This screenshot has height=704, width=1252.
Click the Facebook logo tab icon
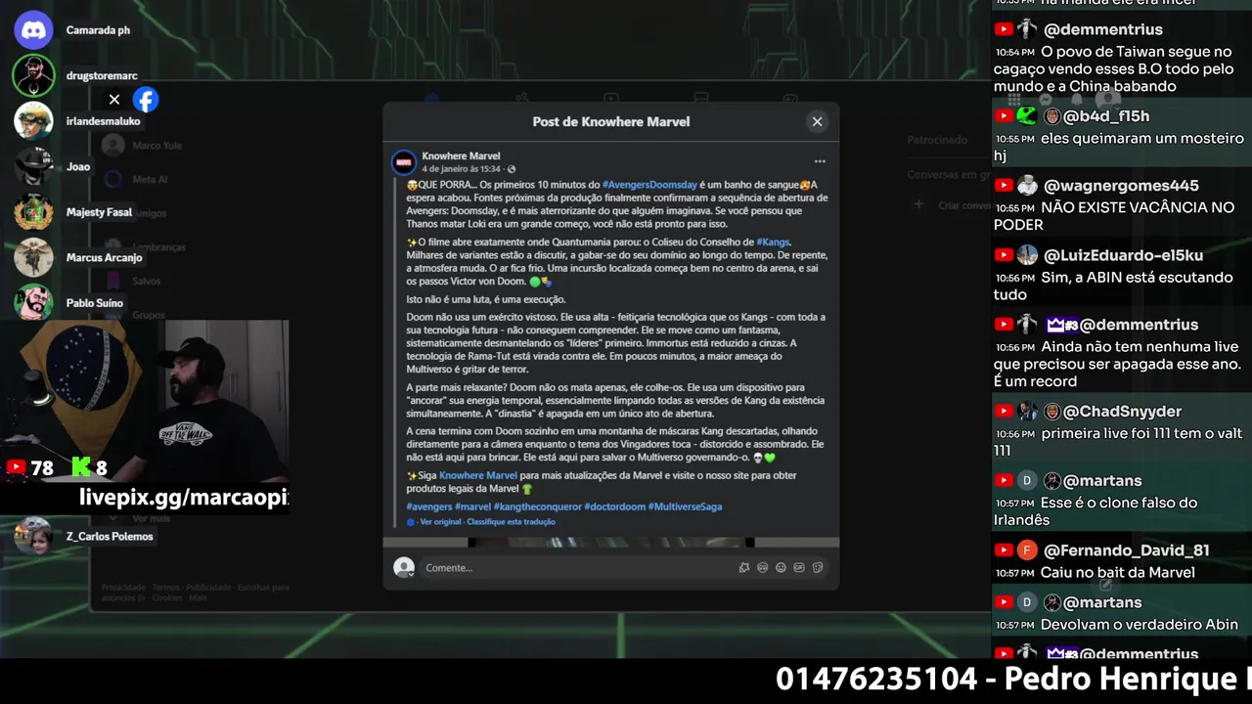[x=146, y=100]
